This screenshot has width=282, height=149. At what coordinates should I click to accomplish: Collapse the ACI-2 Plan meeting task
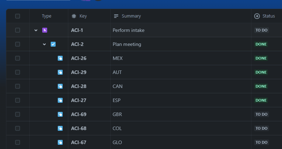(44, 44)
